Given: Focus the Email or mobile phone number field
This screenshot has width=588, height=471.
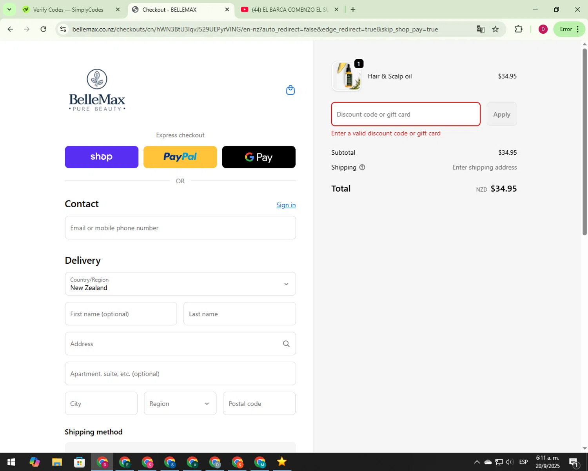Looking at the screenshot, I should point(180,228).
